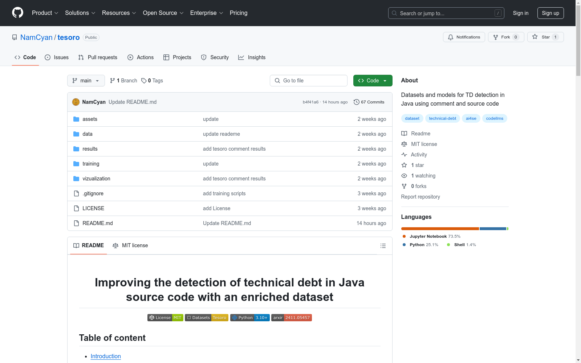This screenshot has width=581, height=363.
Task: Click the scales icon beside MIT license
Action: pyautogui.click(x=404, y=144)
